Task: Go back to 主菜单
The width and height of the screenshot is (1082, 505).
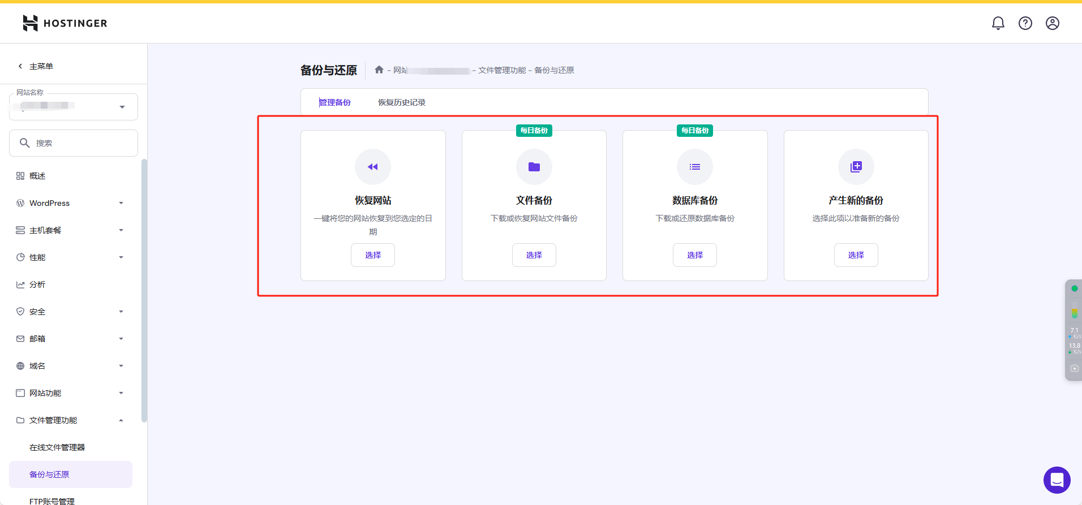Action: [41, 66]
